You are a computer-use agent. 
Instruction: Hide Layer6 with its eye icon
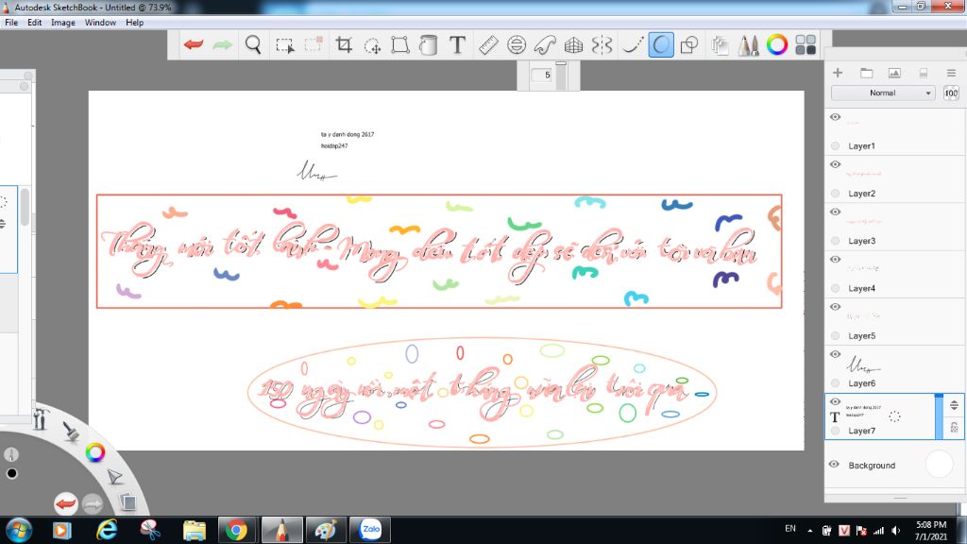836,355
